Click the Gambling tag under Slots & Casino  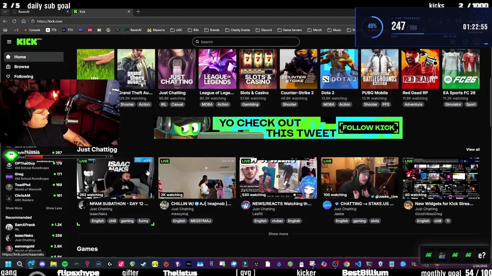(250, 104)
